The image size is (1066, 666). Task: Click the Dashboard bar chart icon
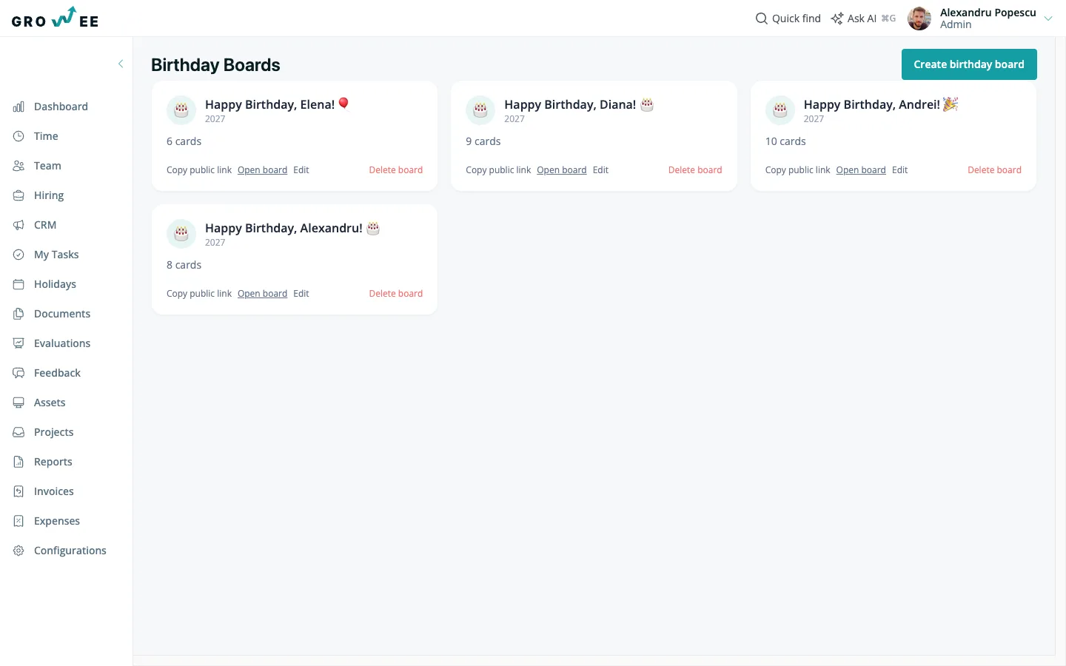coord(19,107)
